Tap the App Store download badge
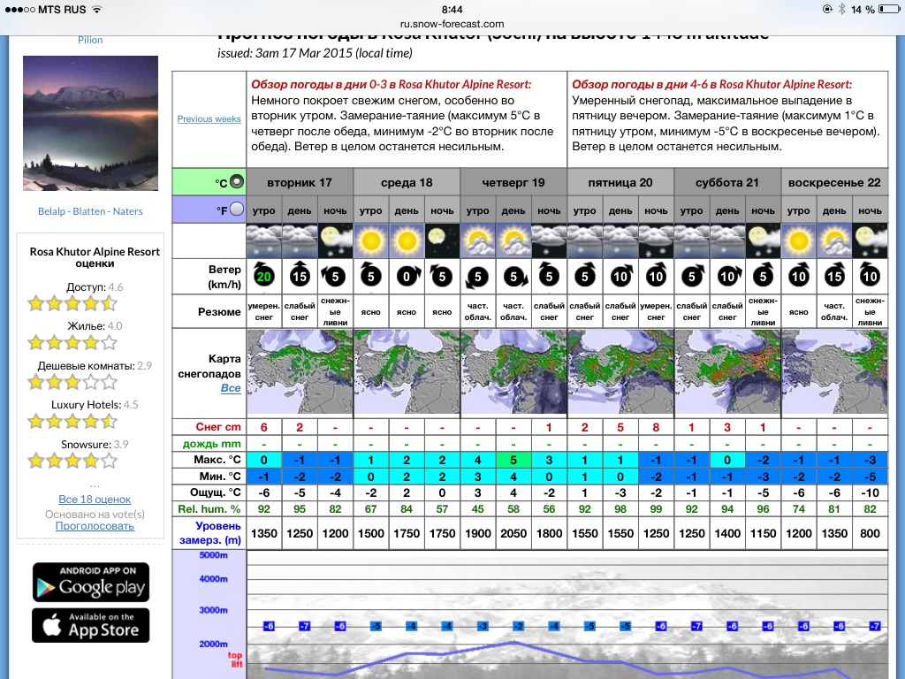The image size is (905, 679). [x=91, y=625]
